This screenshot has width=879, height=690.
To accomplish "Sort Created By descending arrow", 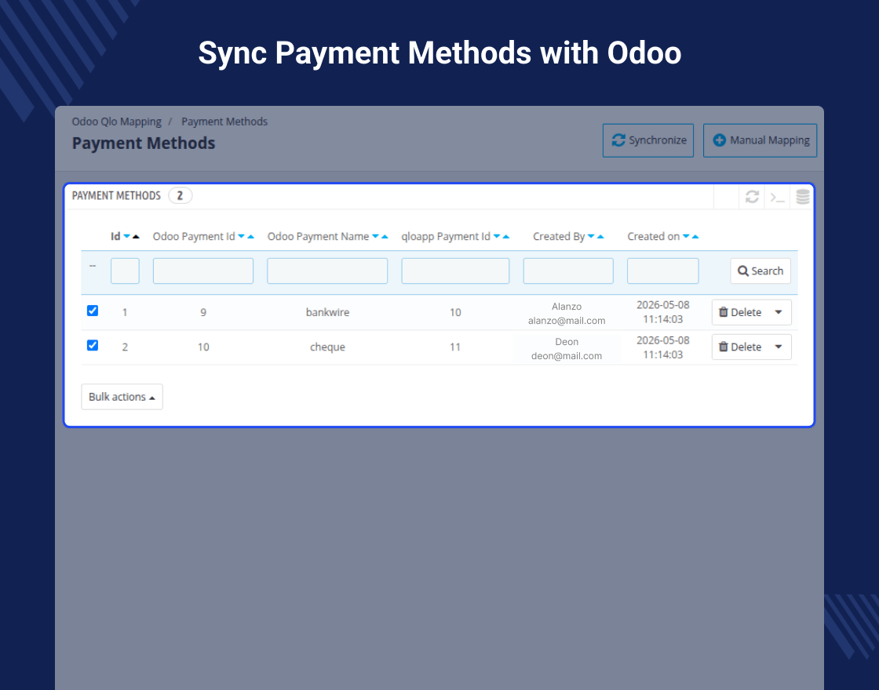I will coord(591,236).
